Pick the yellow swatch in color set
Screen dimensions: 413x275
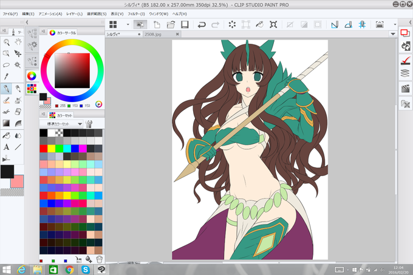tap(52, 149)
